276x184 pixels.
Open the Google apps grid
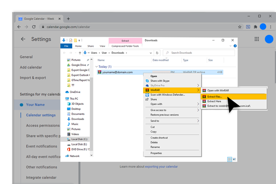click(257, 39)
